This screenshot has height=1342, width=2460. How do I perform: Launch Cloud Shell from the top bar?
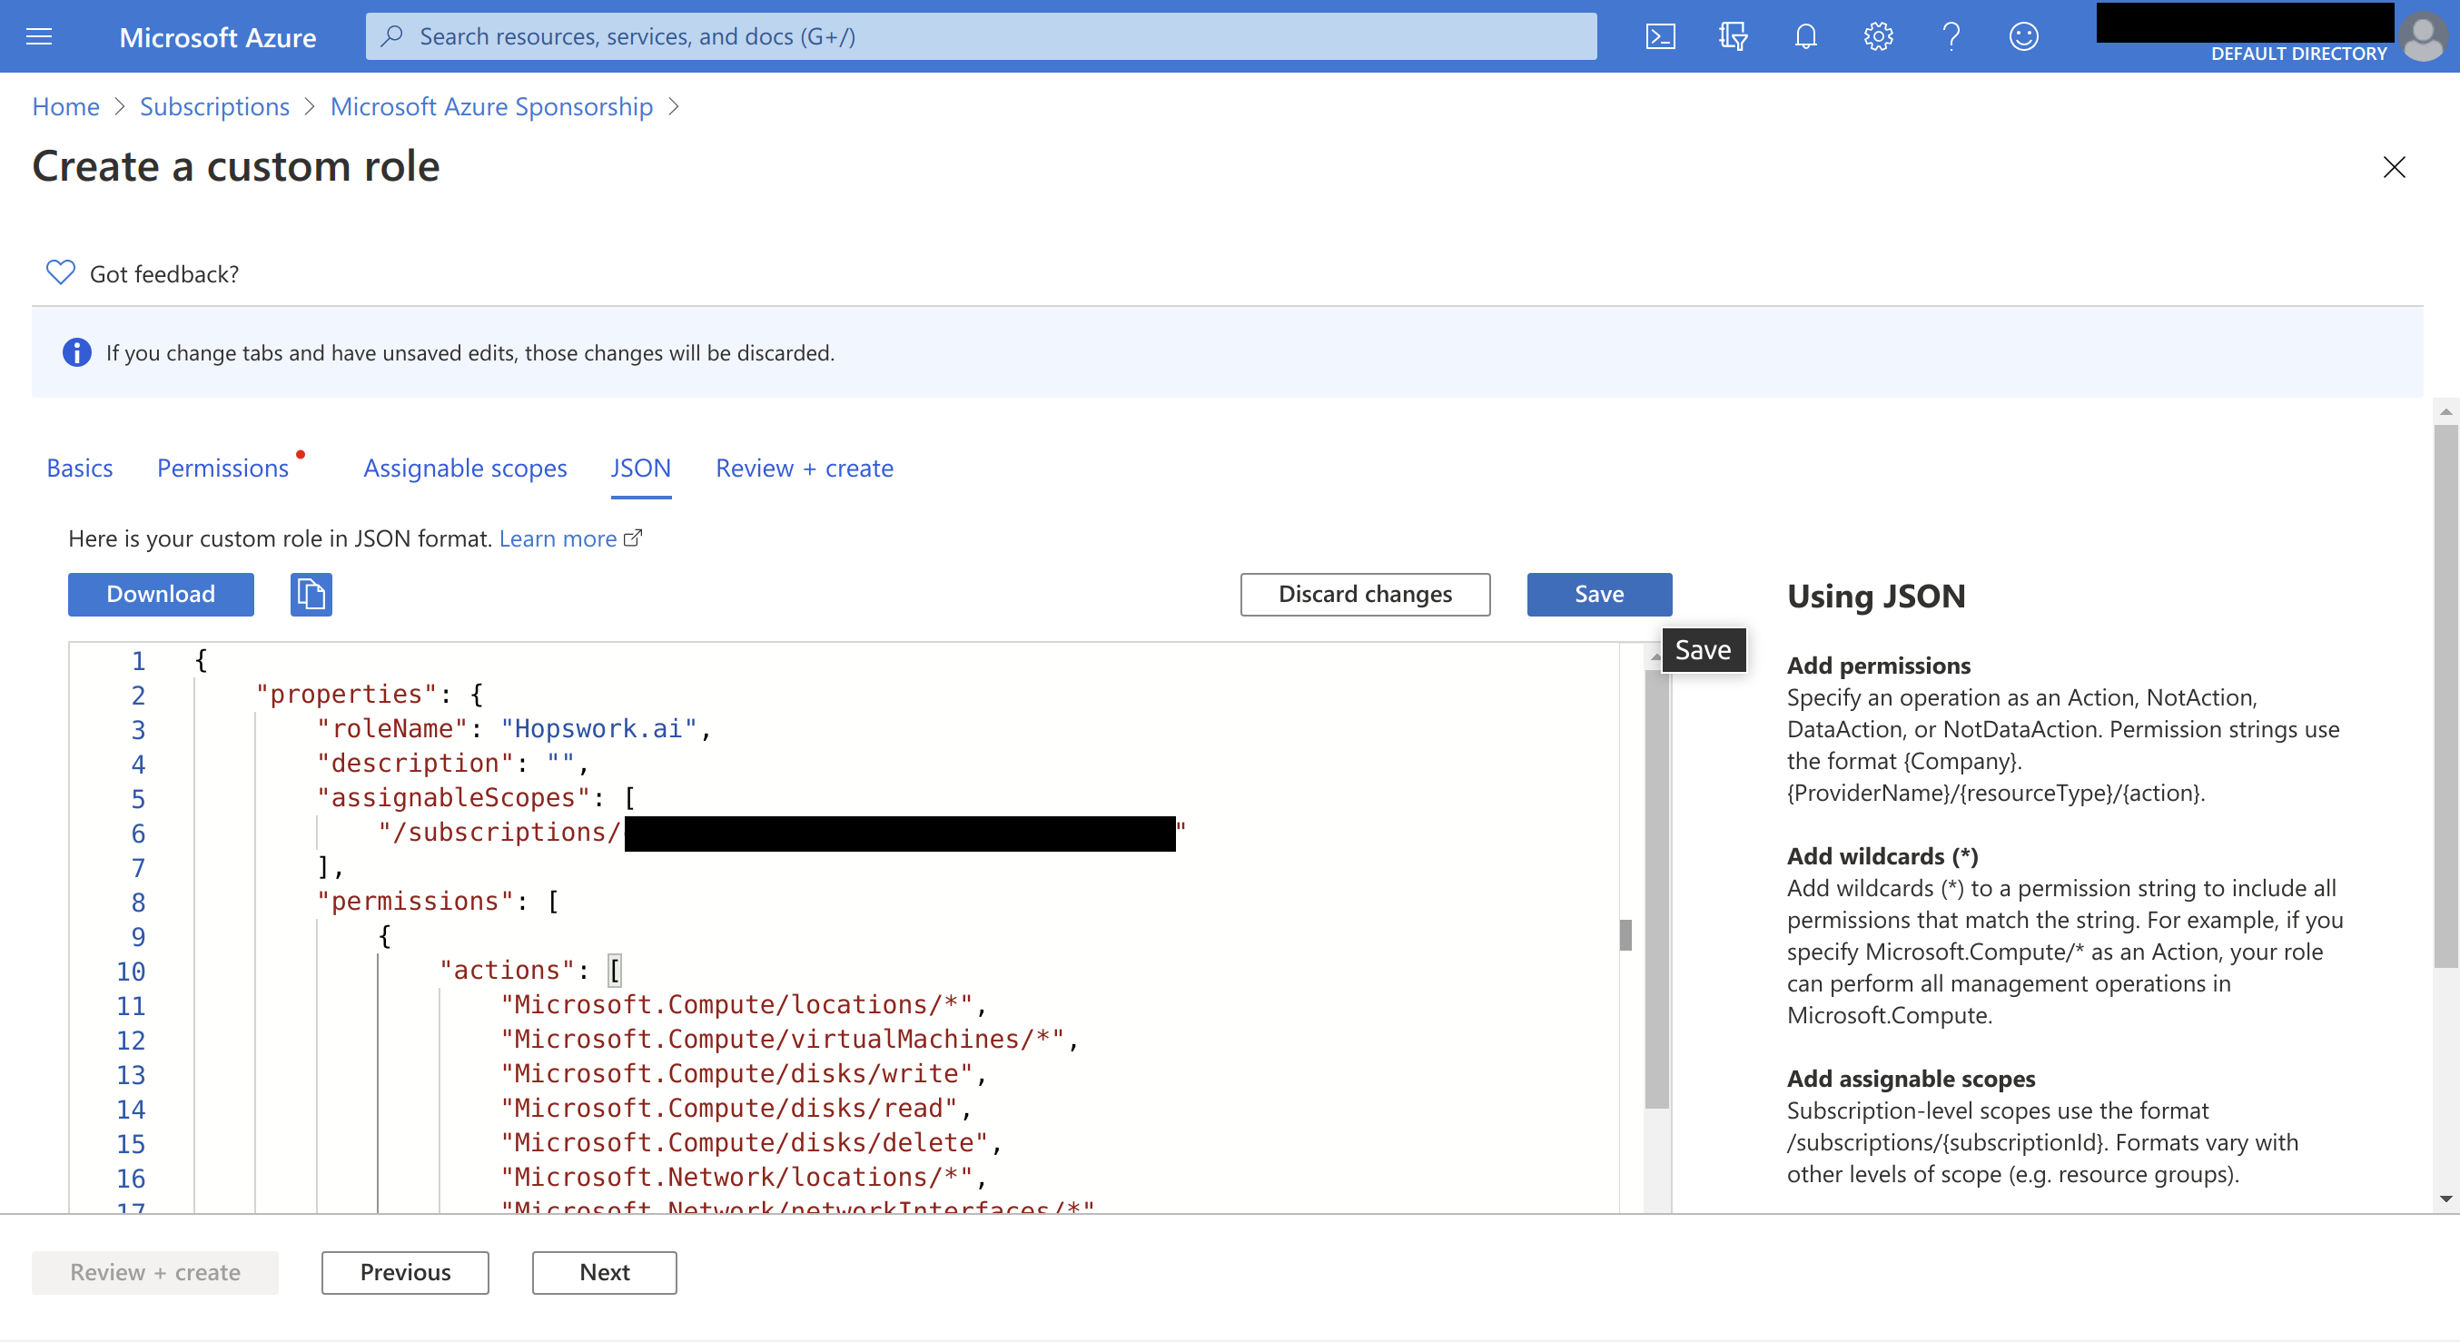tap(1660, 36)
